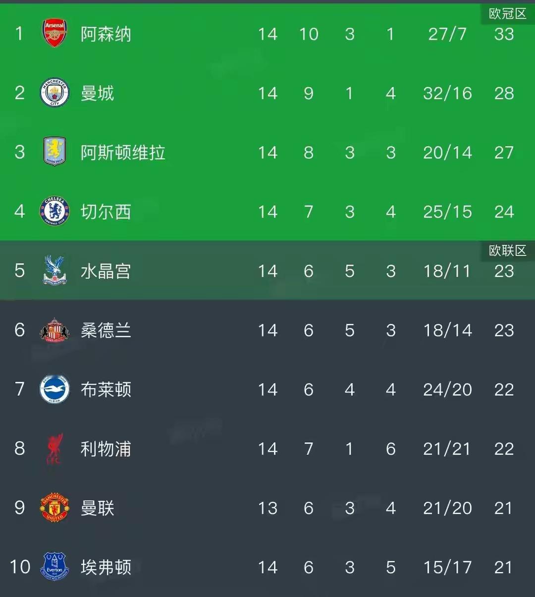This screenshot has width=535, height=597.
Task: Open team page for 曼城
Action: click(x=98, y=93)
